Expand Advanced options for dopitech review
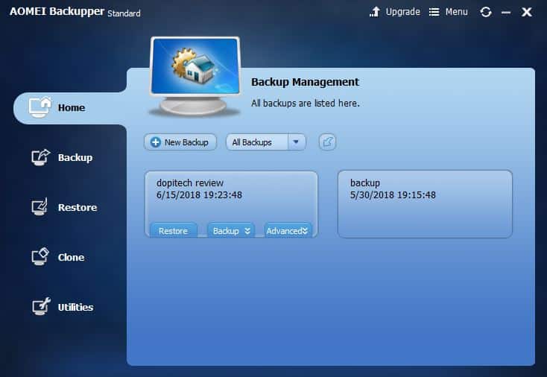Image resolution: width=547 pixels, height=377 pixels. coord(288,230)
